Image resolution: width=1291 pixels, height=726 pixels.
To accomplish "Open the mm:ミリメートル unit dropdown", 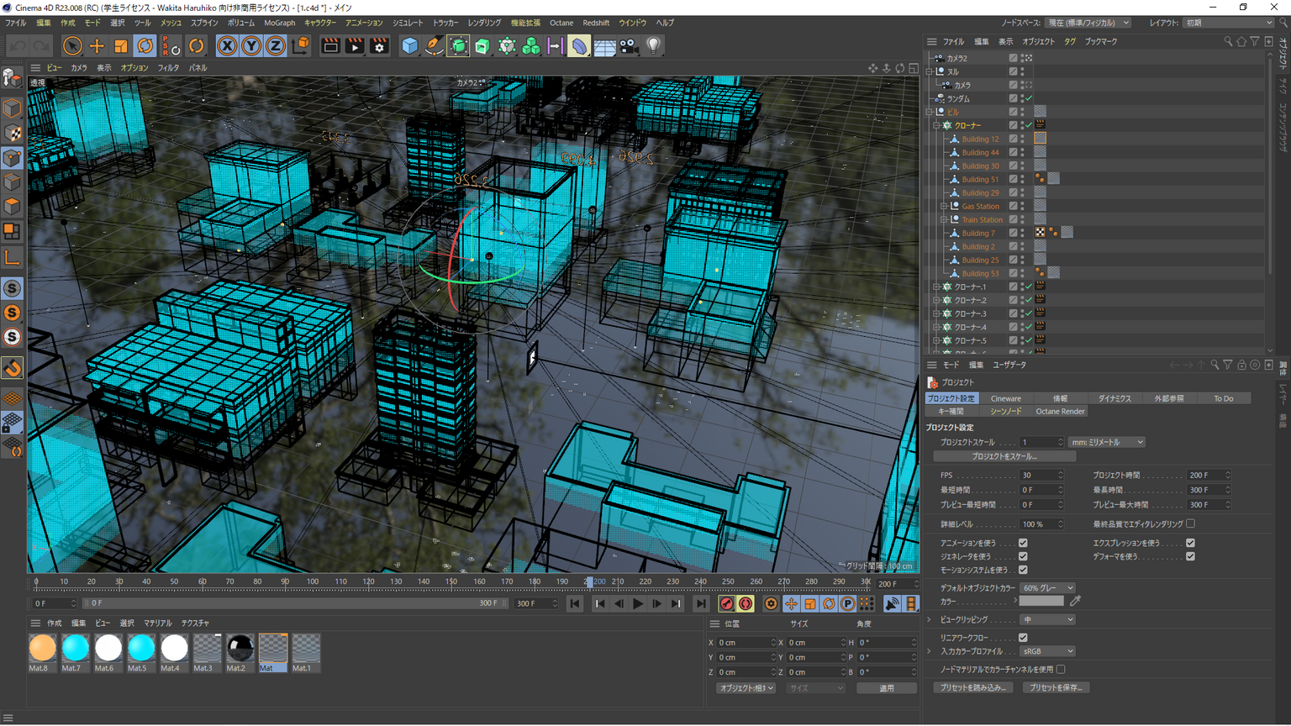I will (1105, 442).
